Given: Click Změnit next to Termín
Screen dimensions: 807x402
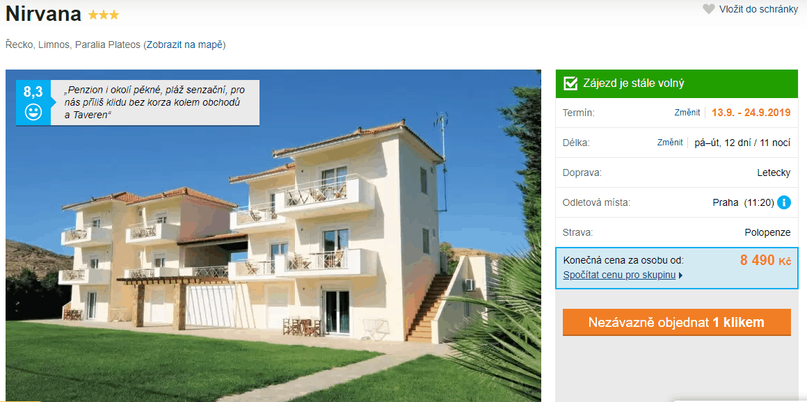Looking at the screenshot, I should [x=687, y=113].
